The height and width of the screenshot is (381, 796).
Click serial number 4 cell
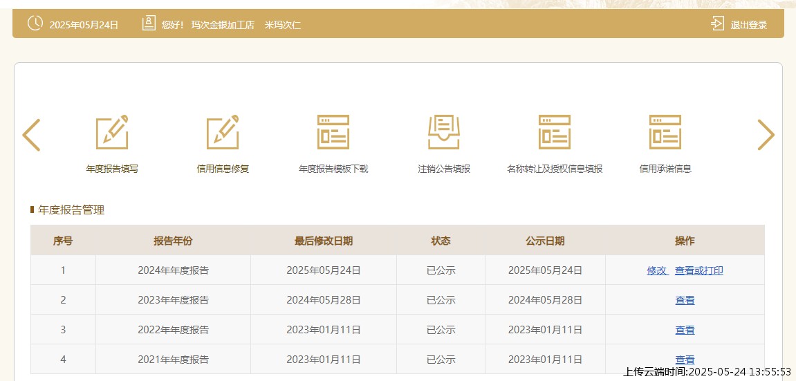coord(63,360)
